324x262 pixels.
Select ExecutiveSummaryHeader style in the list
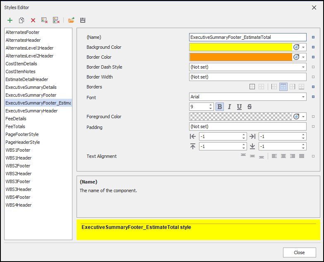click(38, 111)
